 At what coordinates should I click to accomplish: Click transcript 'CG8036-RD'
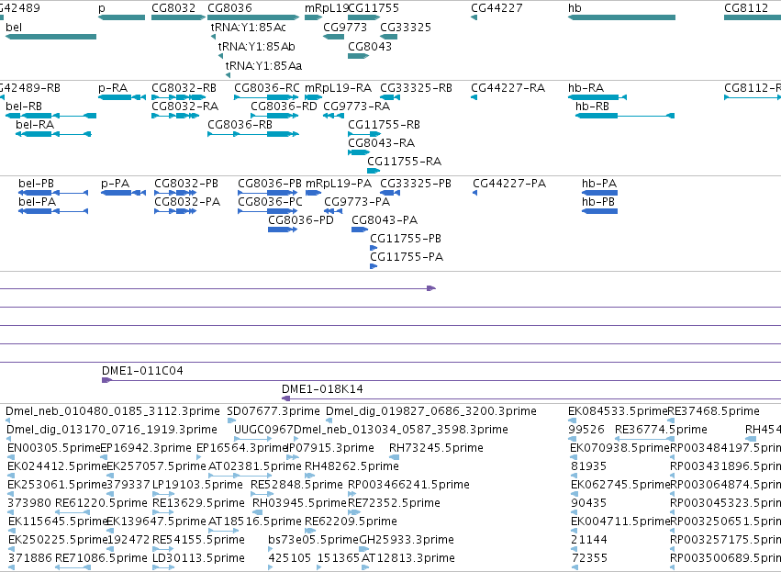pyautogui.click(x=284, y=107)
